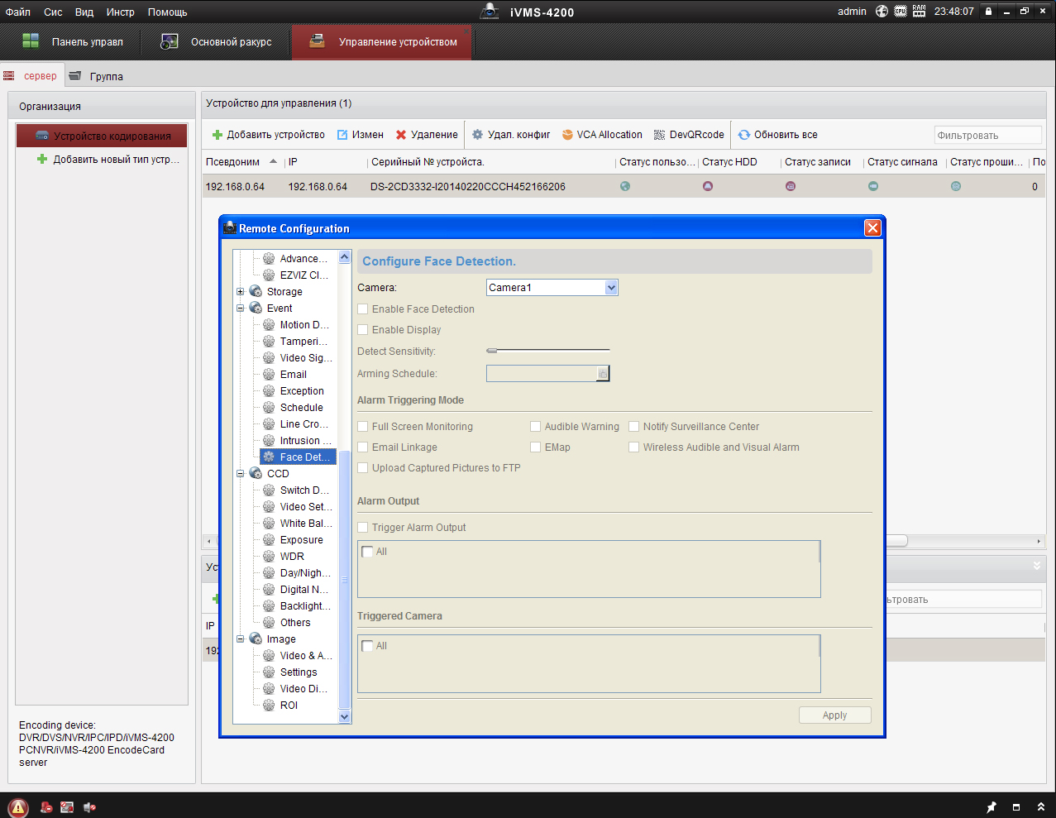Viewport: 1056px width, 818px height.
Task: Check Wireless Audible and Visual Alarm
Action: (633, 447)
